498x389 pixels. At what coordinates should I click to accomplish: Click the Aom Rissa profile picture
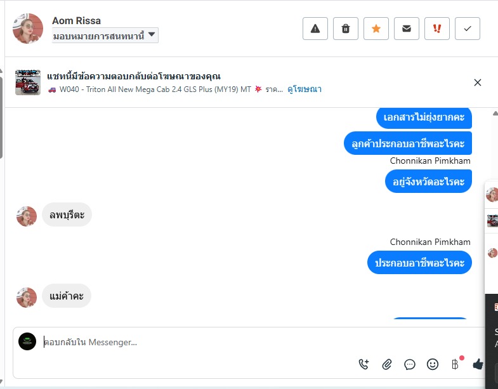pos(28,29)
